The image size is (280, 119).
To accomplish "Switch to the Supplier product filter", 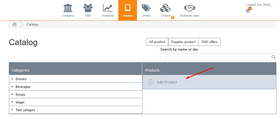I will tap(183, 42).
